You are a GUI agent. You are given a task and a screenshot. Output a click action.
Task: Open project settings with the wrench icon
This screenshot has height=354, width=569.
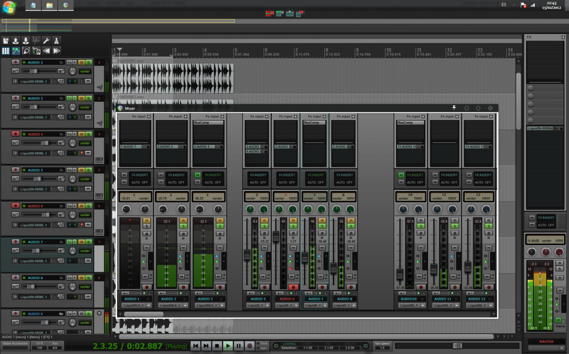[x=46, y=41]
